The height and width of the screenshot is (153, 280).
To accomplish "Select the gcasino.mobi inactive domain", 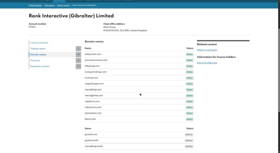I will pos(91,140).
